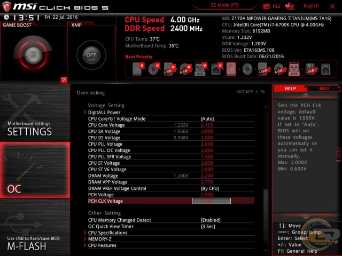Screen dimensions: 342x256
Task: Toggle the GAME BOOST knob
Action: point(33,54)
